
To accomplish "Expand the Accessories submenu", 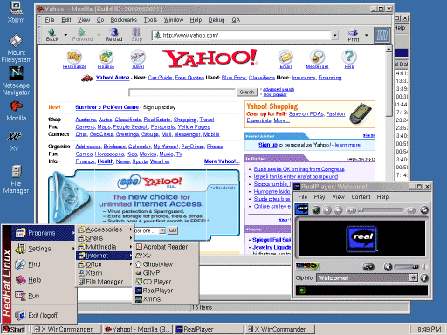I will 105,229.
